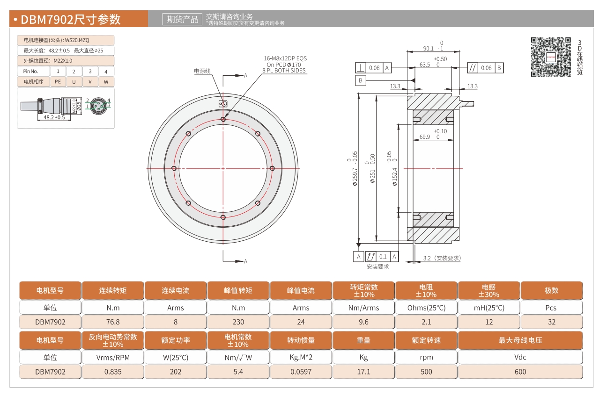Select the 9.6 torque constant value

click(364, 322)
